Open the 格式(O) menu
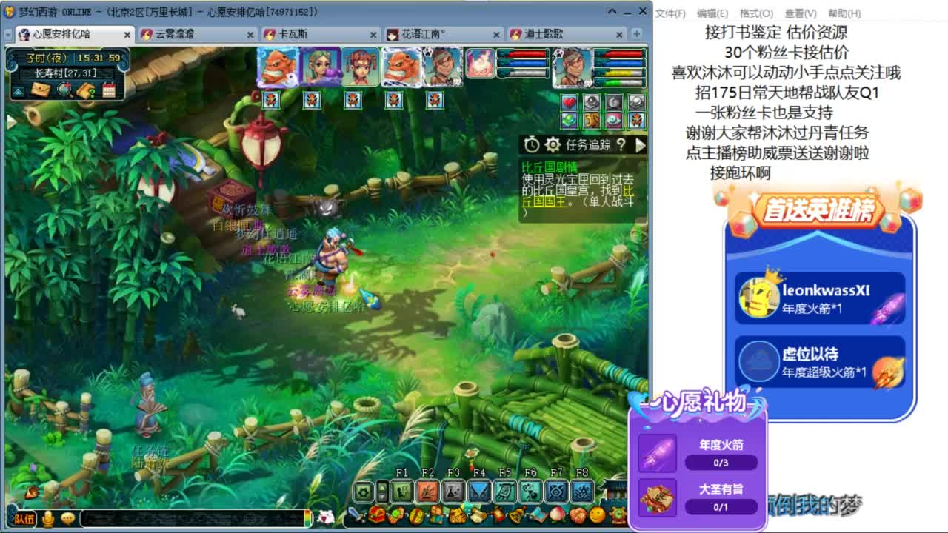Screen dimensions: 948x533 pos(756,13)
